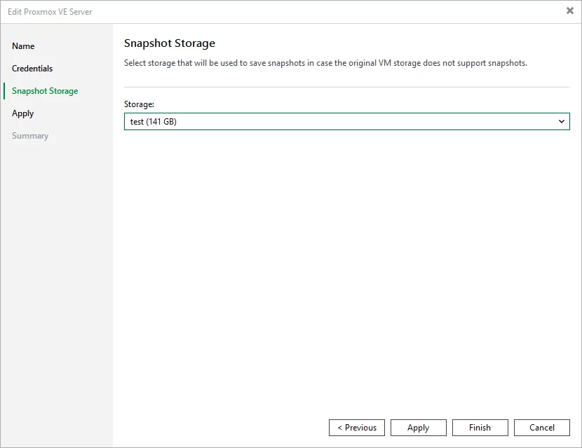Viewport: 582px width, 448px height.
Task: Click the Storage: field label
Action: pyautogui.click(x=139, y=104)
